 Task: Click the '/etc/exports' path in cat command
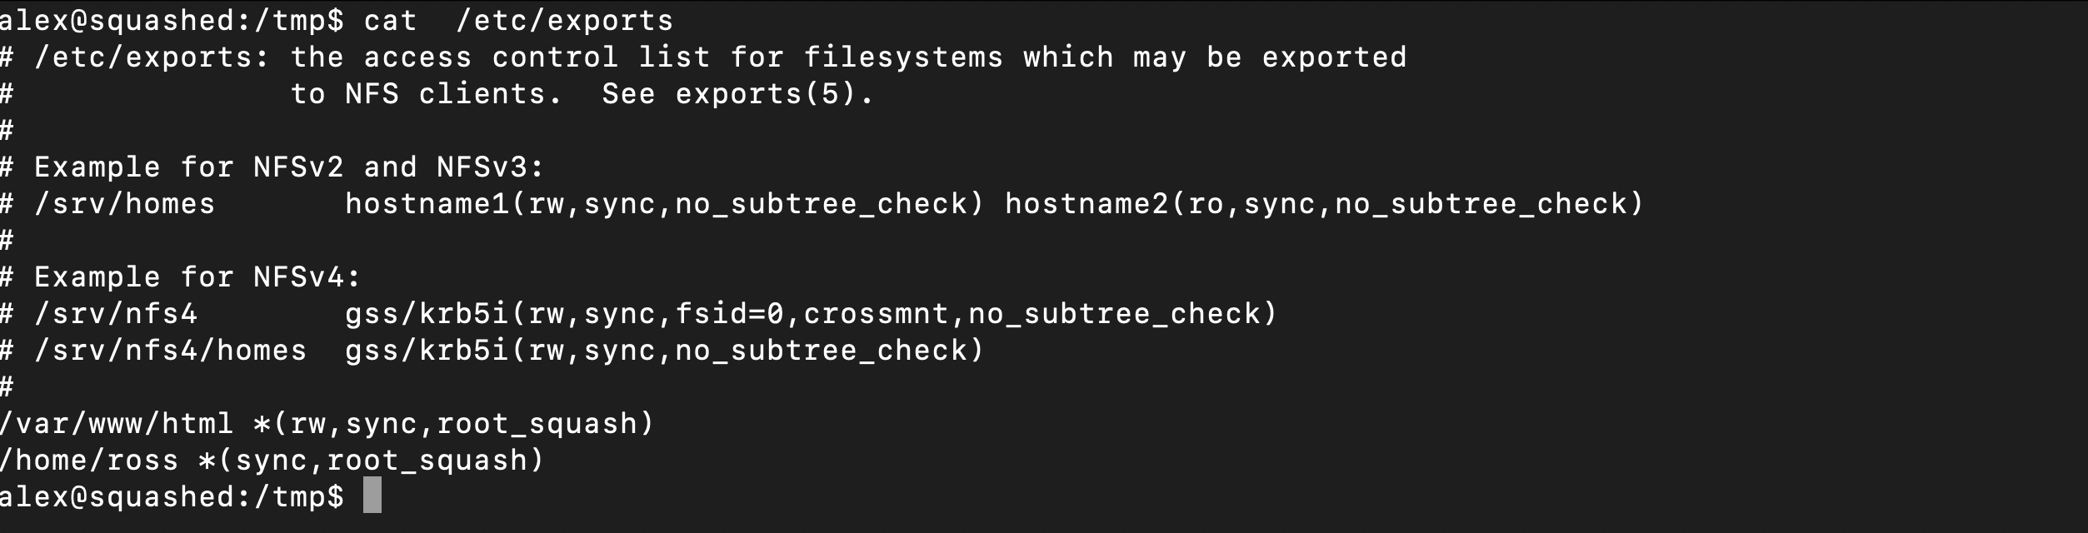coord(565,20)
